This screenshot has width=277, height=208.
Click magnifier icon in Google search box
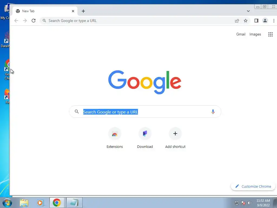tap(77, 111)
